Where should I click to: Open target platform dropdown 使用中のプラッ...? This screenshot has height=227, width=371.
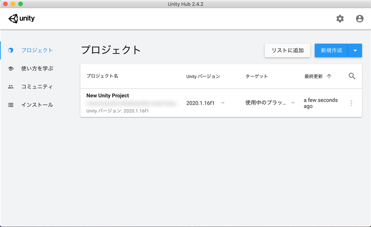tap(270, 103)
